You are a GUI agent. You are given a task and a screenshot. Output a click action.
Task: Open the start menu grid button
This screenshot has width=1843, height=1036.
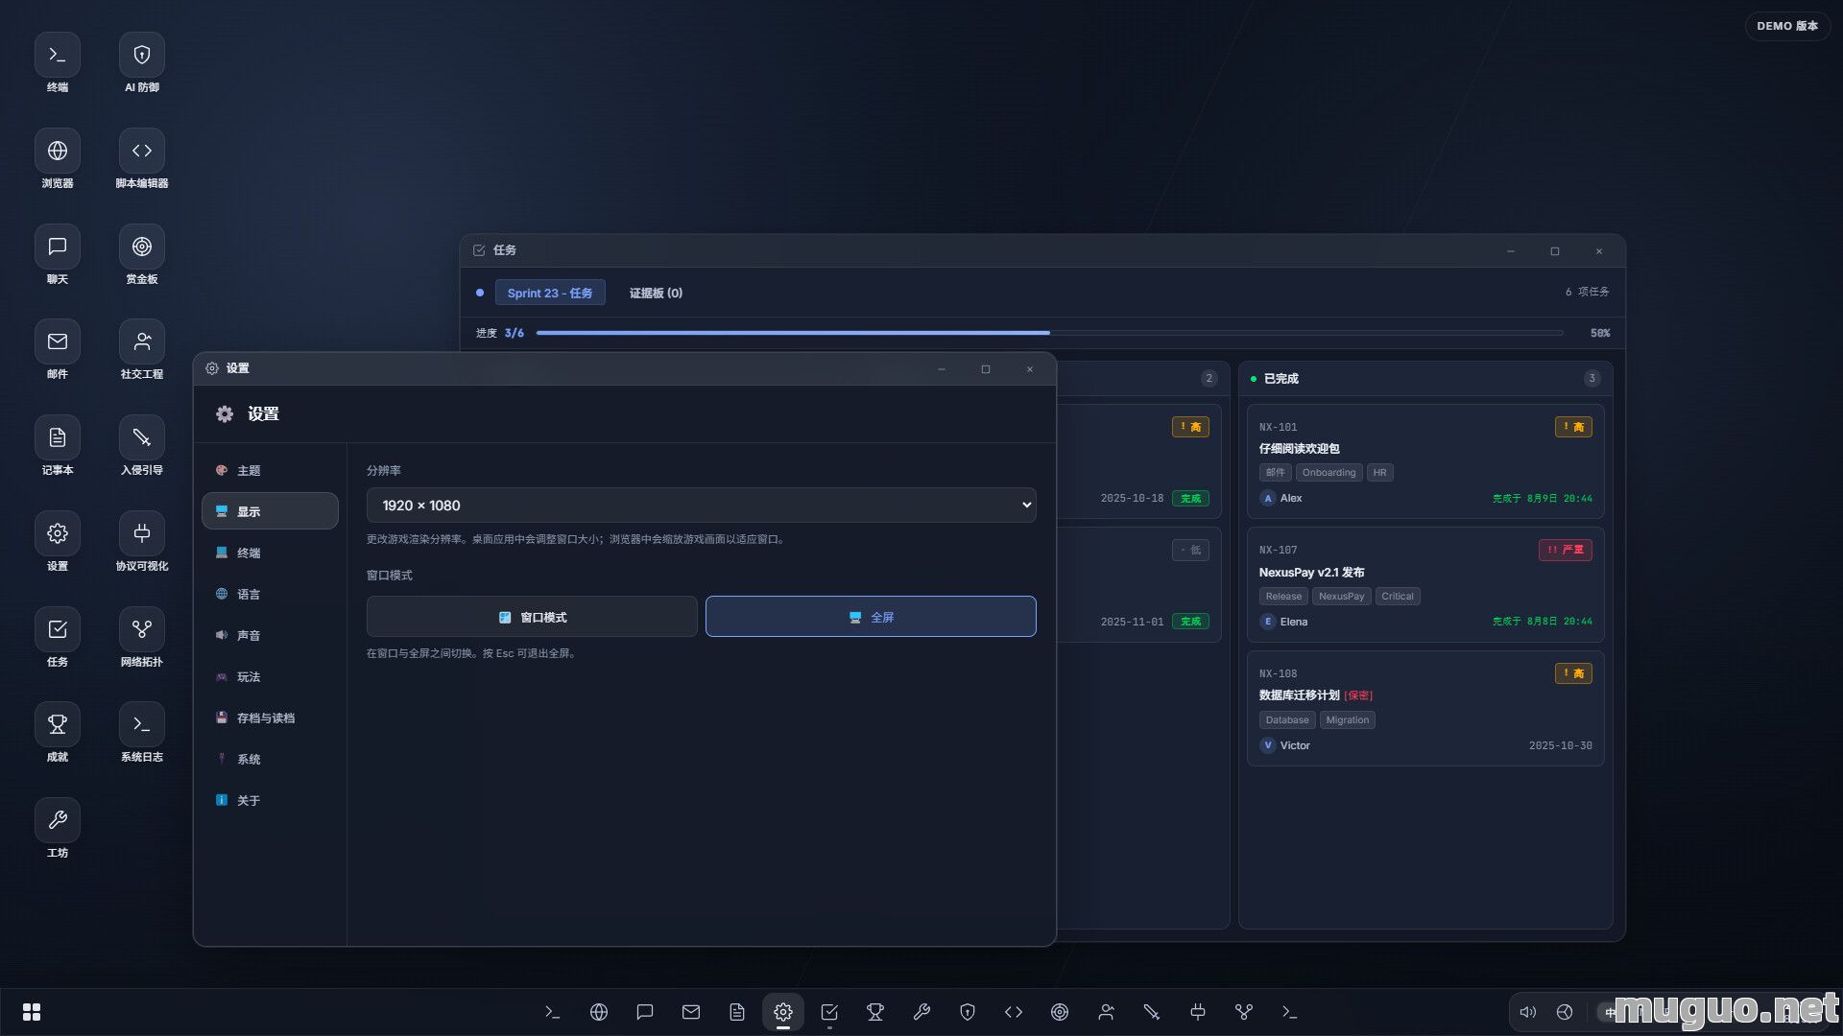32,1012
